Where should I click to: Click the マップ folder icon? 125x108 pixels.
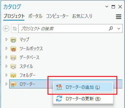[13, 40]
